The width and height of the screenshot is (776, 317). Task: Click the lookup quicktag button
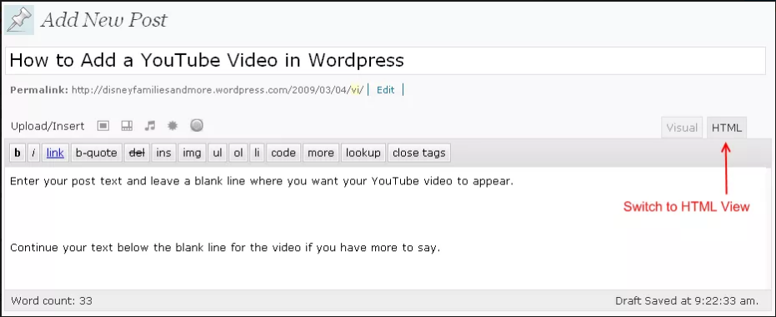click(363, 153)
